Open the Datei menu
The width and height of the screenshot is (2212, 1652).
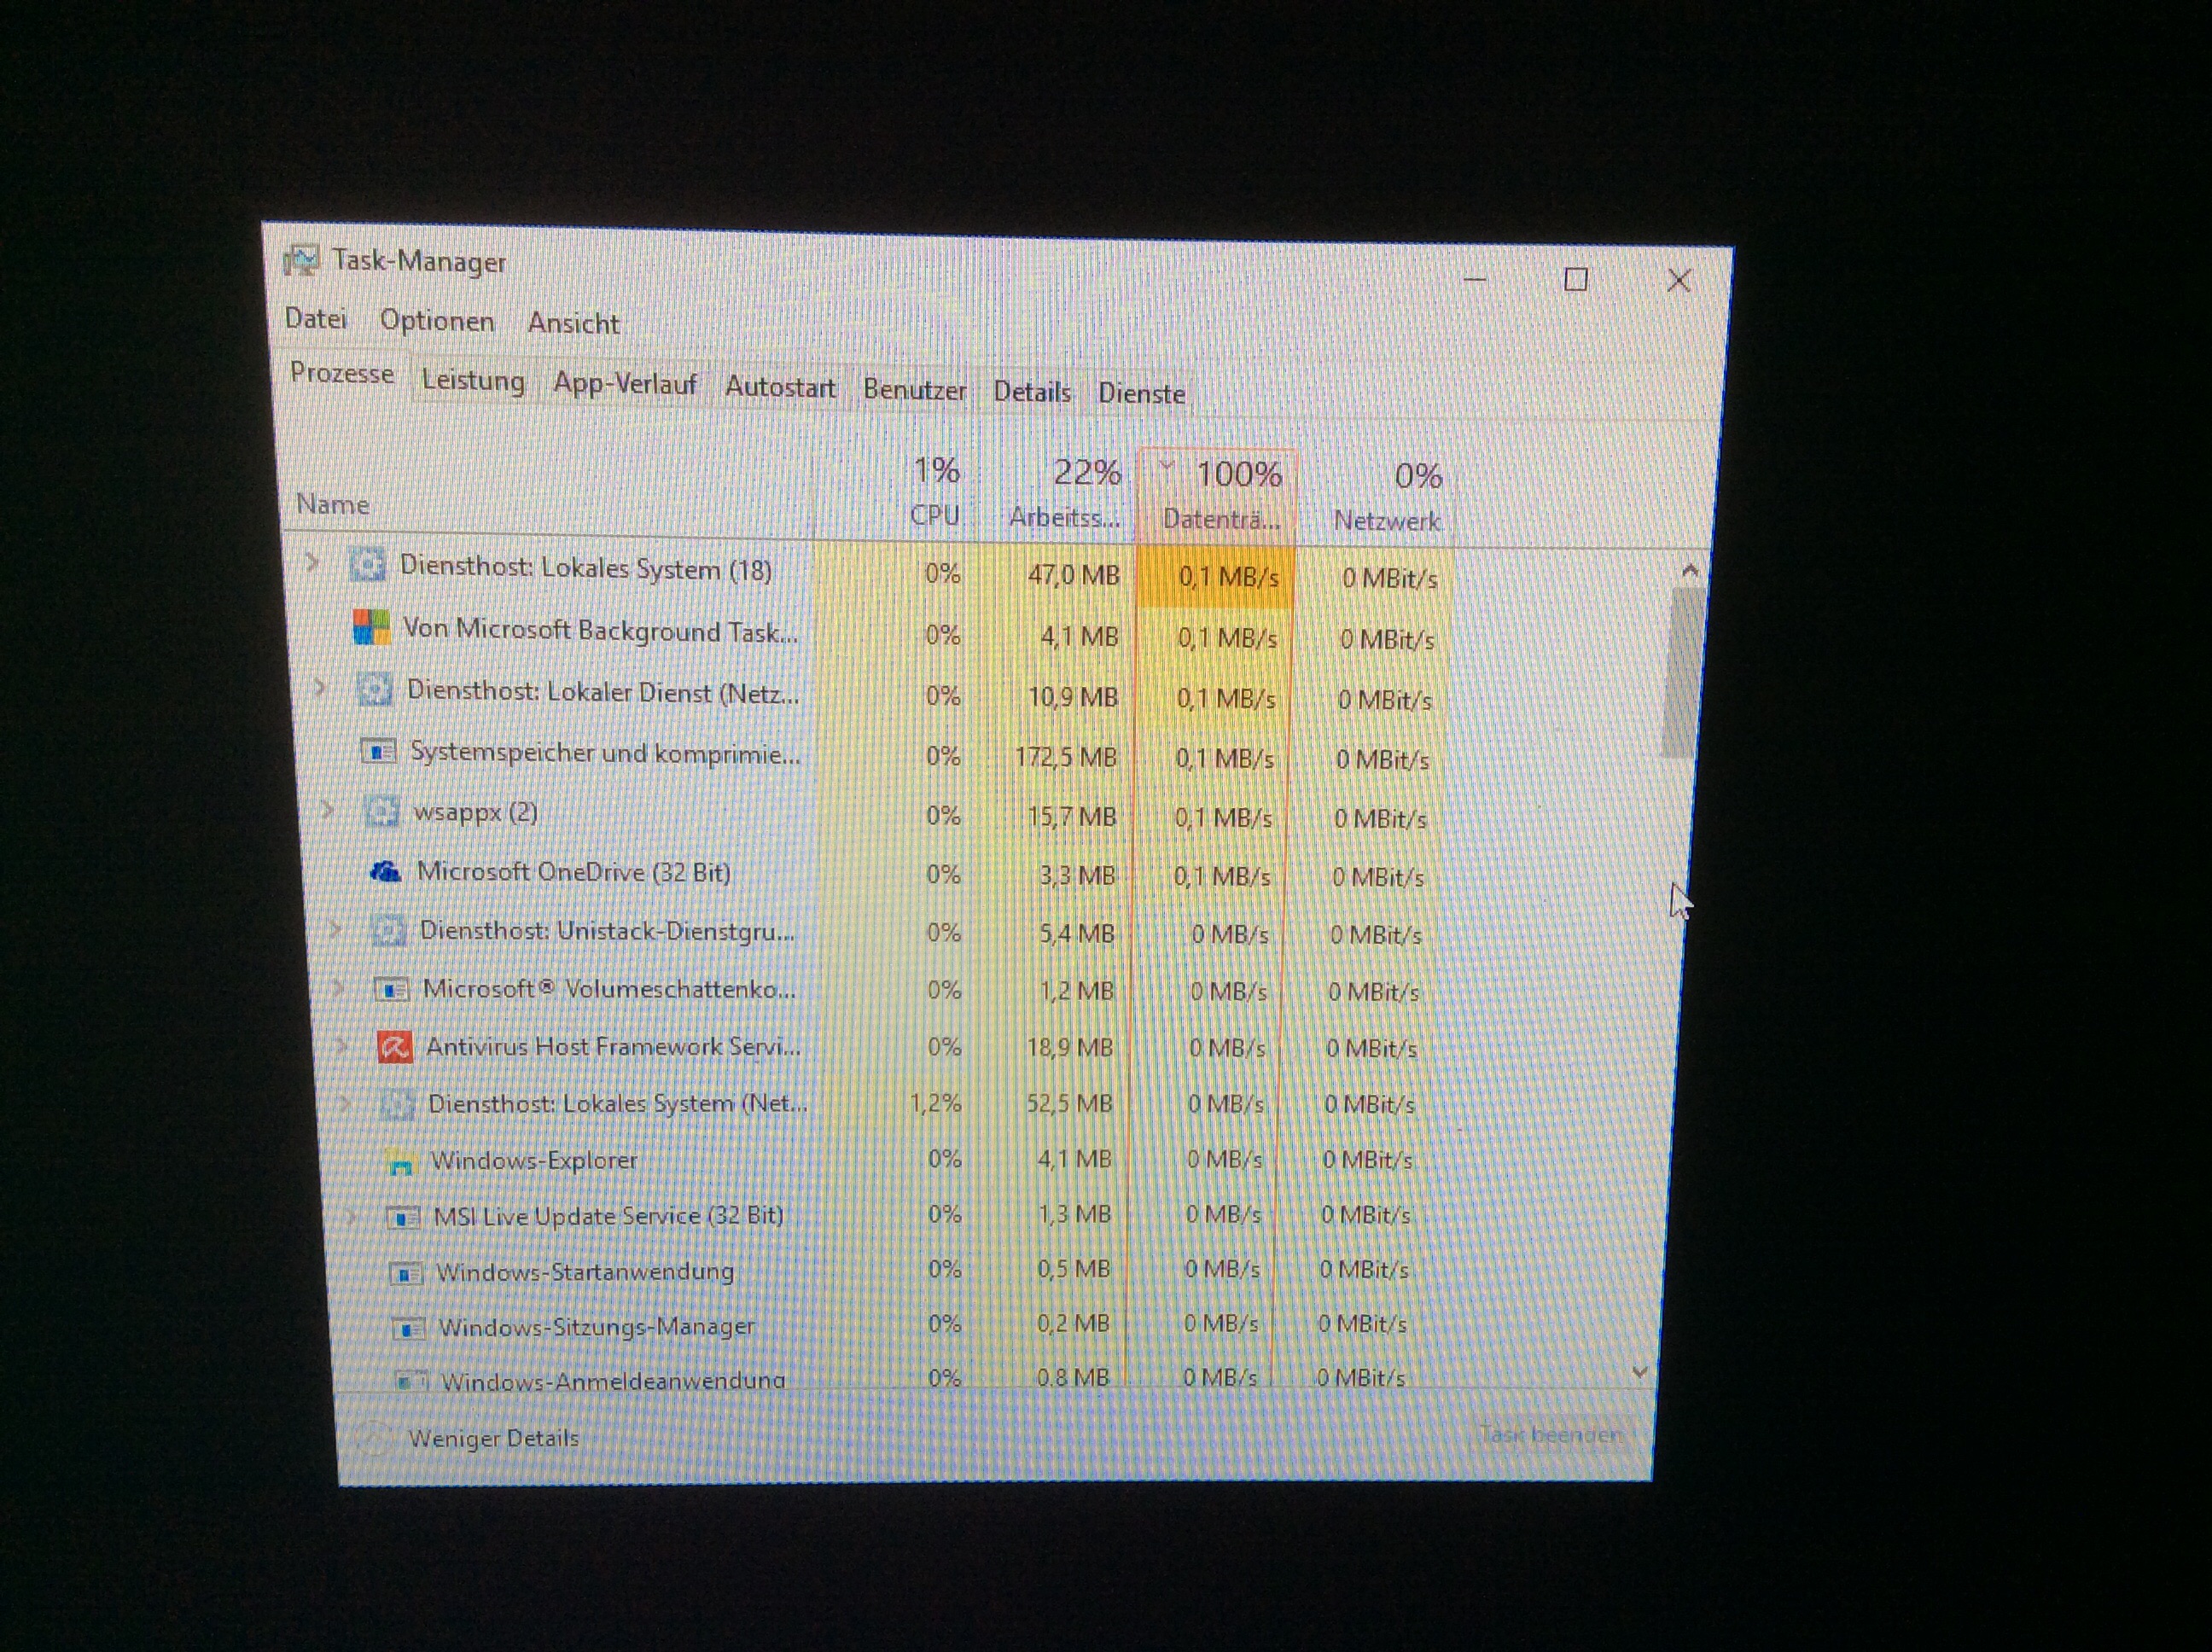click(316, 319)
